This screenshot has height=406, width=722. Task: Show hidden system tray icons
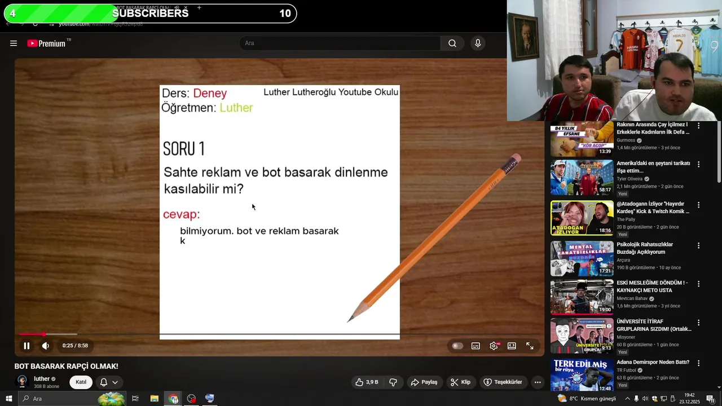coord(627,399)
